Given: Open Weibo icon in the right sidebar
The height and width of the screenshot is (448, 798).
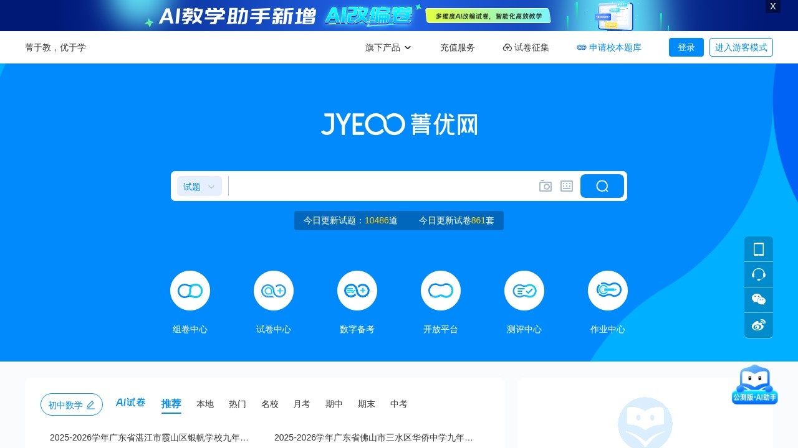Looking at the screenshot, I should (x=758, y=325).
